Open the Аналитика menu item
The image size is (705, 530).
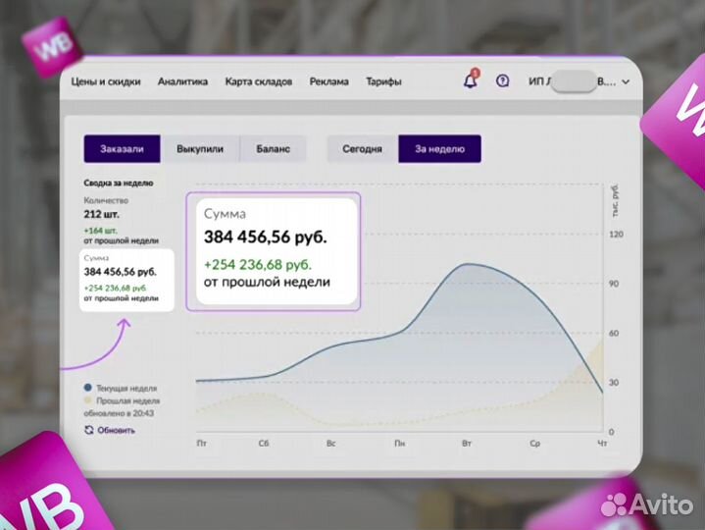pyautogui.click(x=182, y=81)
